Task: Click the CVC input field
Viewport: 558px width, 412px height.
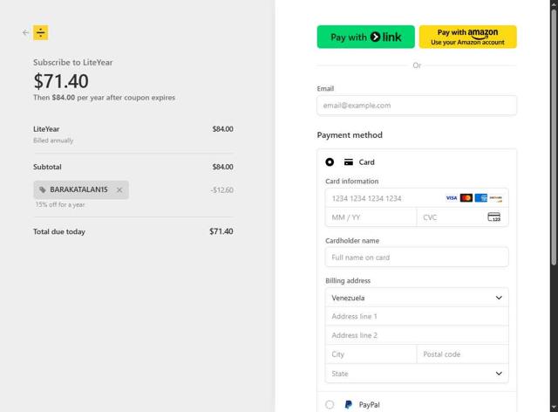Action: 462,217
